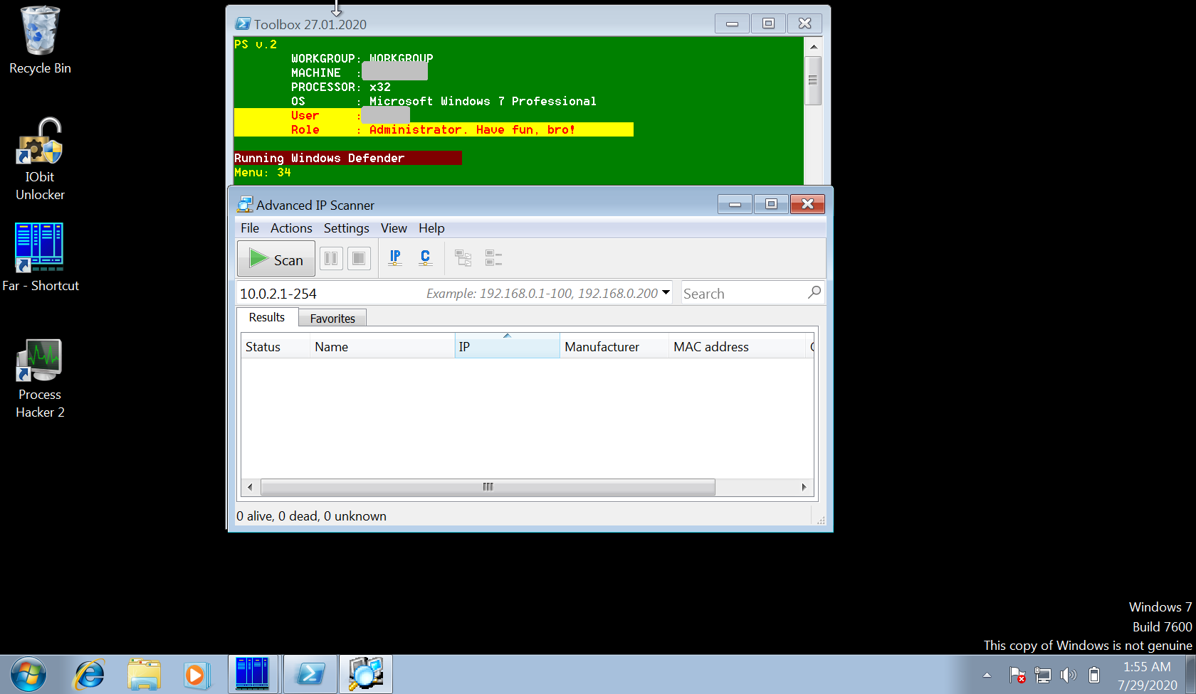1196x694 pixels.
Task: Open the View menu
Action: (x=394, y=228)
